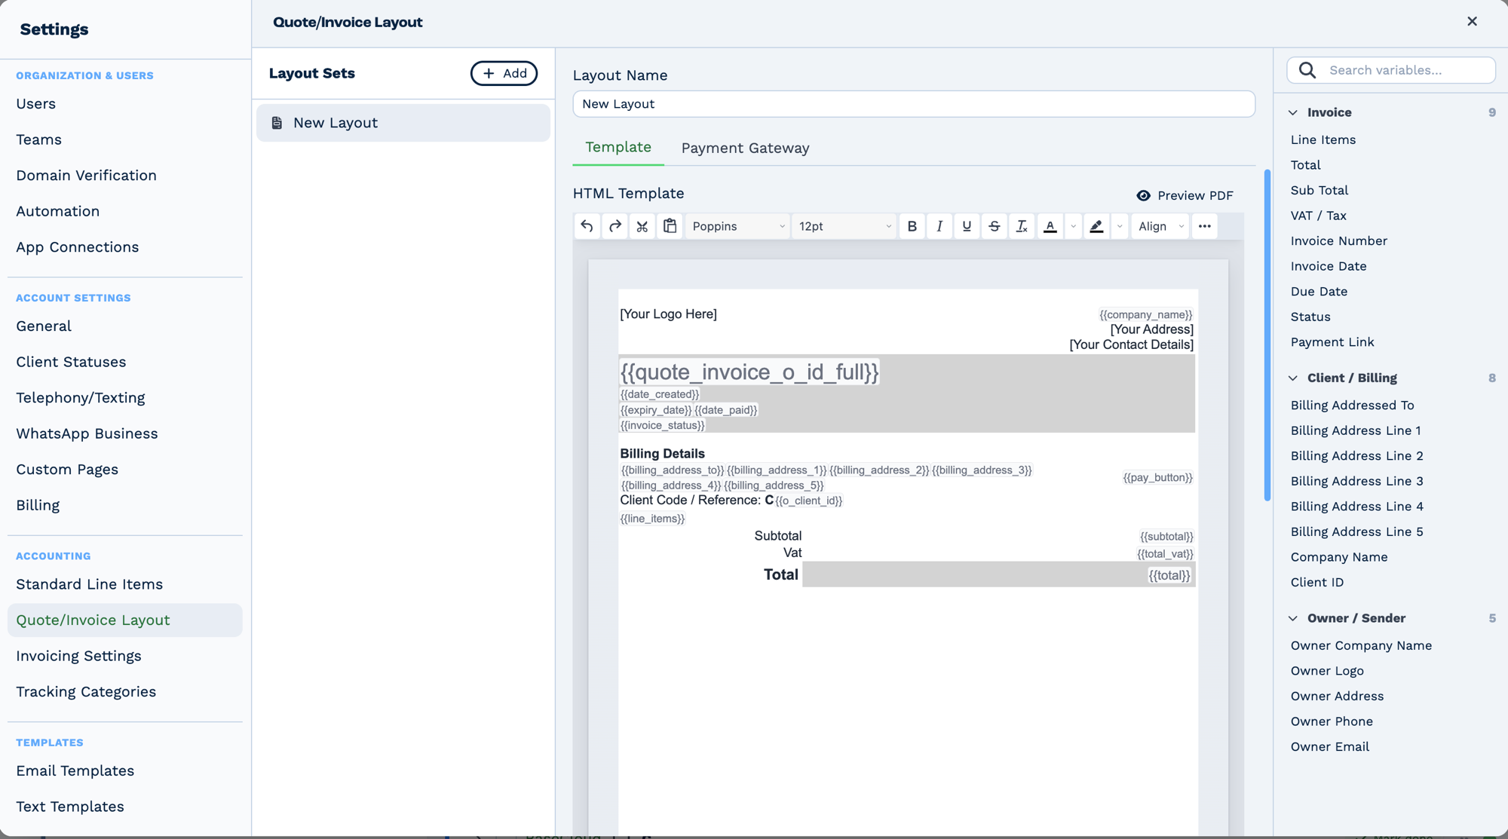Screen dimensions: 1508x839
Task: Click the redo icon in editor toolbar
Action: pos(615,226)
